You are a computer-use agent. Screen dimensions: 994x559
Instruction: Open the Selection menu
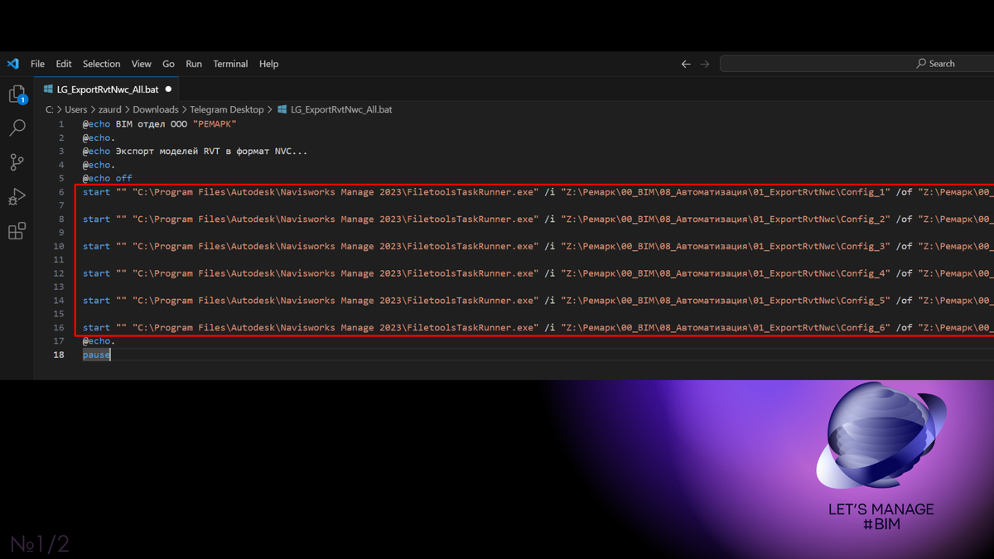pyautogui.click(x=101, y=64)
